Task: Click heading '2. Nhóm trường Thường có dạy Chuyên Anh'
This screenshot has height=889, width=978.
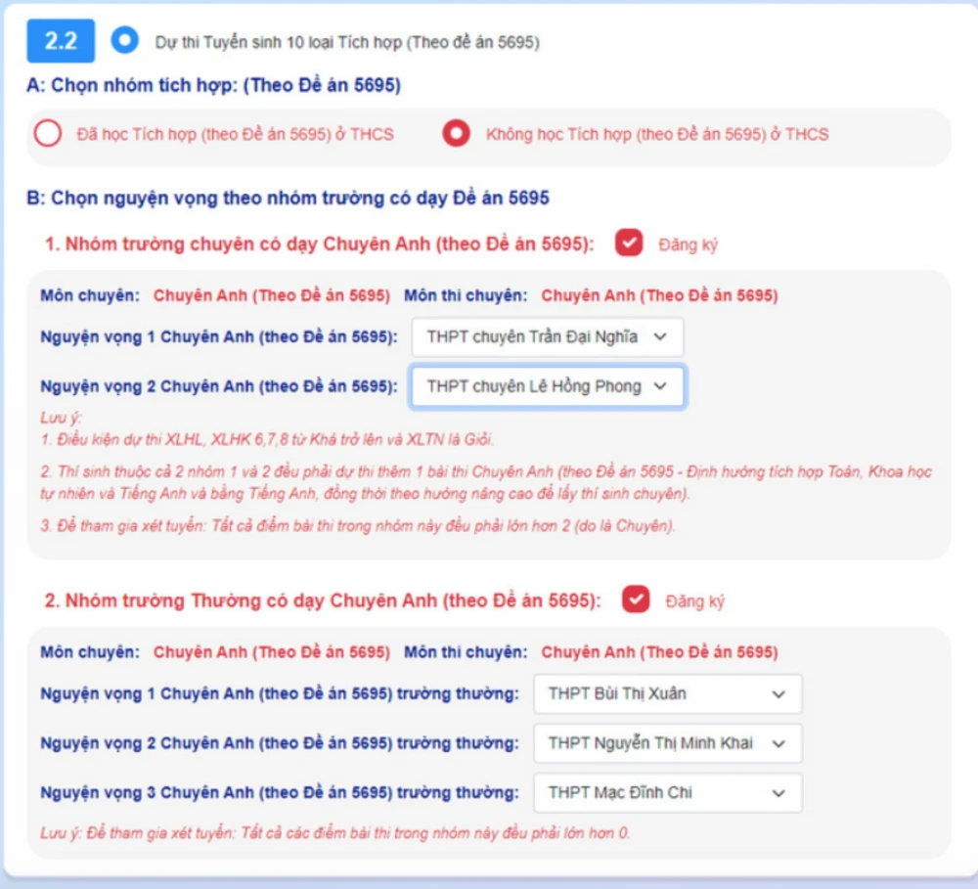Action: (x=323, y=600)
